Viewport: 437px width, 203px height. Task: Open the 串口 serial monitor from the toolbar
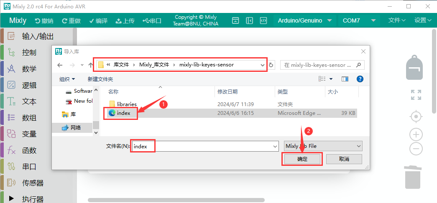(x=152, y=20)
